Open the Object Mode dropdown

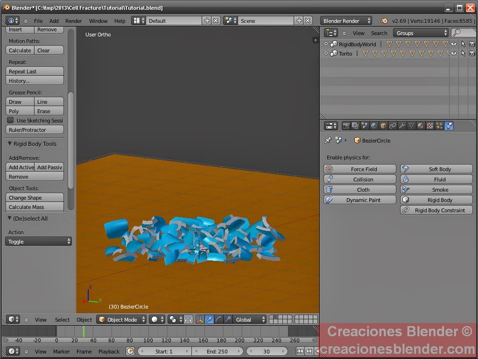(121, 319)
